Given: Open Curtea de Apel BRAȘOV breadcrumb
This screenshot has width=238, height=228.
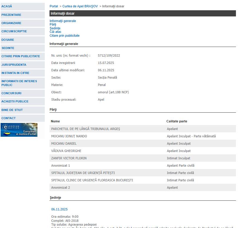Looking at the screenshot, I should coord(80,6).
